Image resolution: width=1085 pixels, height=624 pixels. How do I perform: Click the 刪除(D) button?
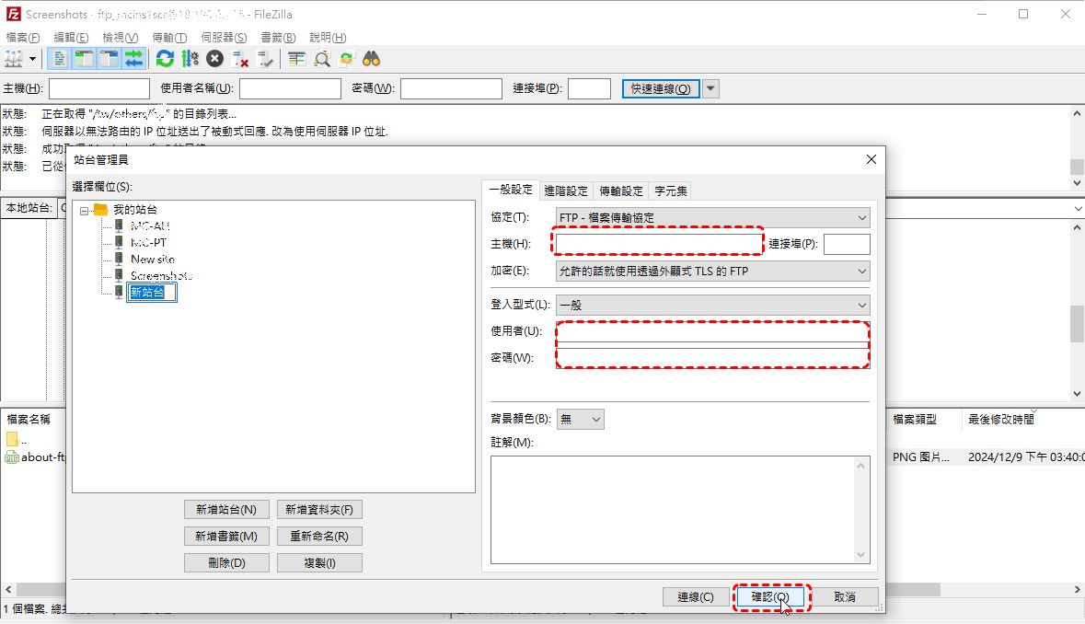pyautogui.click(x=226, y=563)
